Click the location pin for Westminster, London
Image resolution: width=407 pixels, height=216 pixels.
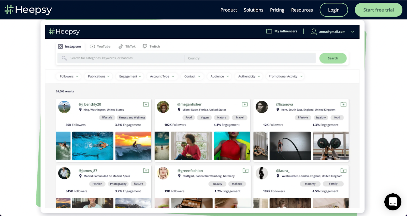(x=278, y=176)
